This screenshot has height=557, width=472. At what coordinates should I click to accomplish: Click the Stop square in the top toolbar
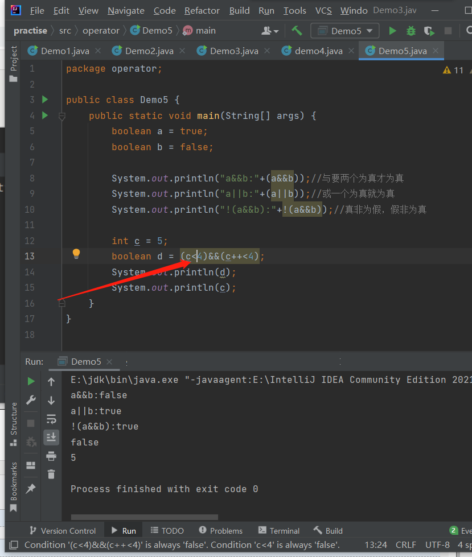(x=448, y=31)
